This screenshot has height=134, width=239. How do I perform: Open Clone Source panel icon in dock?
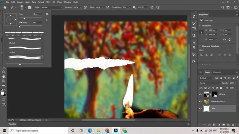click(x=194, y=35)
